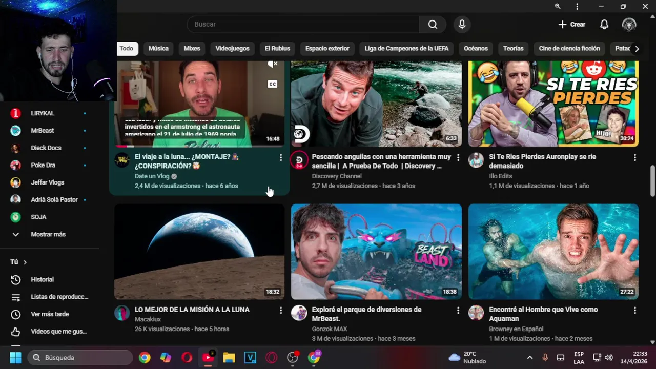
Task: Select the Música filter chip
Action: [x=158, y=48]
